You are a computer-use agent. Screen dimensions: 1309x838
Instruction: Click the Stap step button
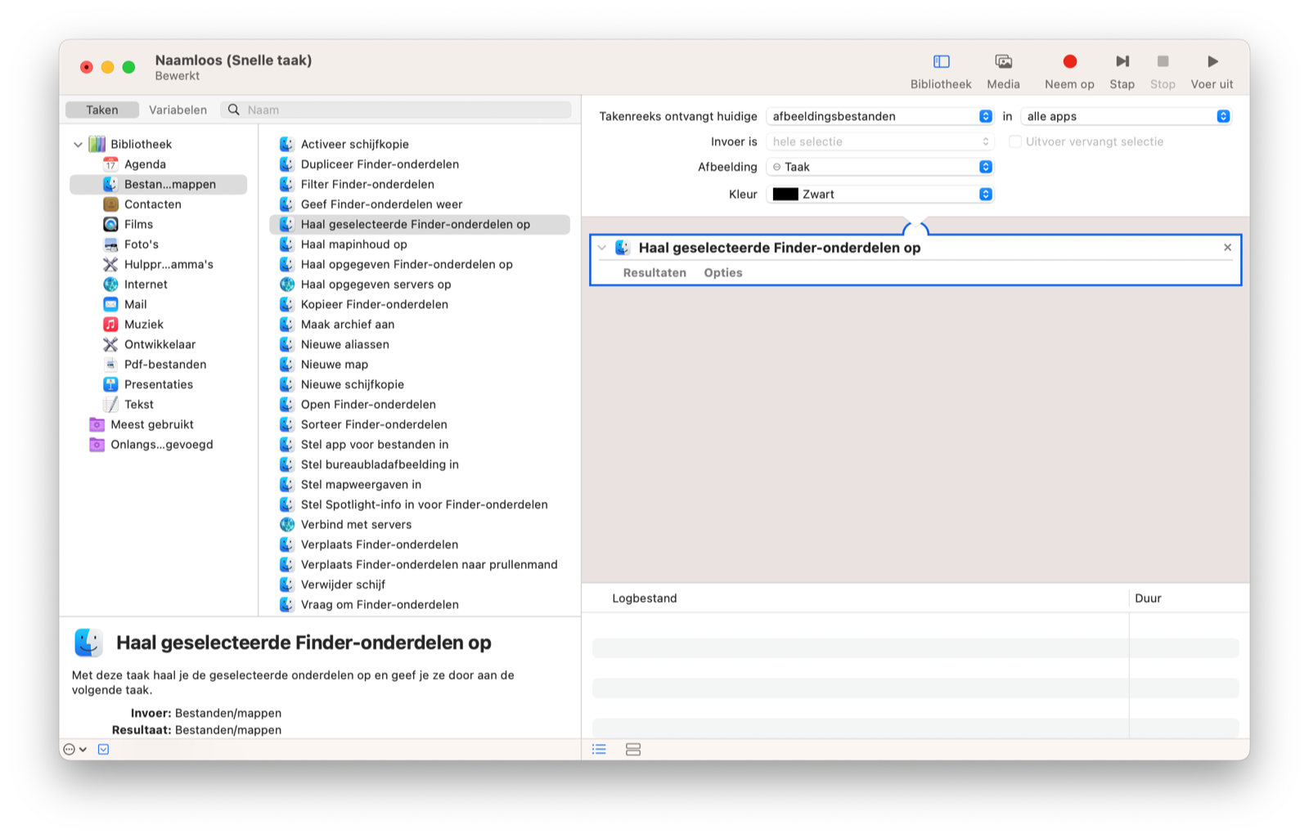point(1122,71)
